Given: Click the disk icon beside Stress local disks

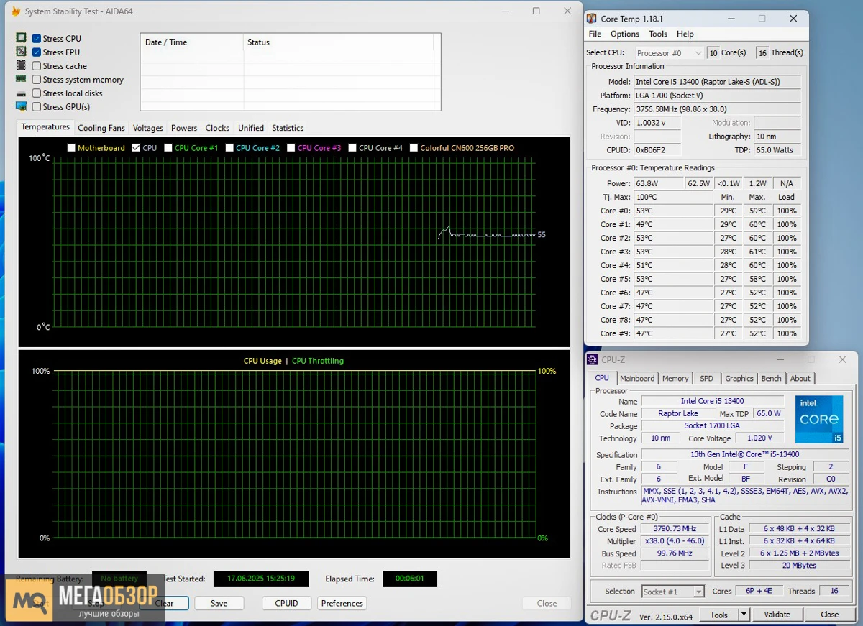Looking at the screenshot, I should (21, 93).
